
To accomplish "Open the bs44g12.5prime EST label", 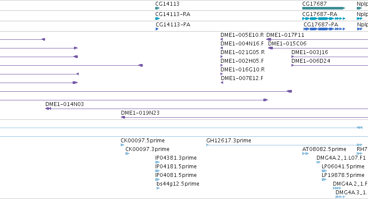I will pyautogui.click(x=178, y=183).
